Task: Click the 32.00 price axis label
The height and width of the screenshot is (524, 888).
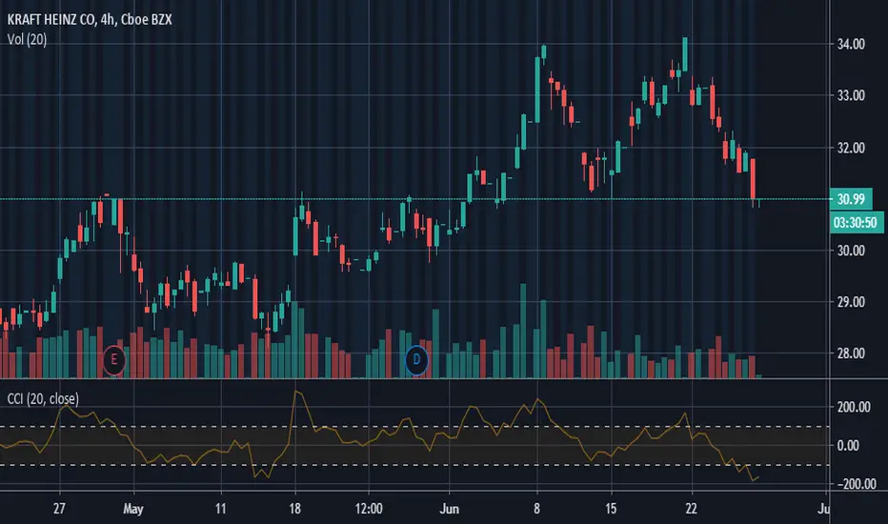Action: (851, 148)
